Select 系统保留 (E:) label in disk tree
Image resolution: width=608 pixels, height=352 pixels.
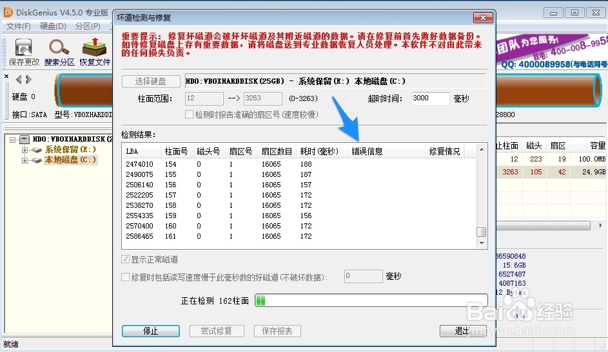pos(70,149)
